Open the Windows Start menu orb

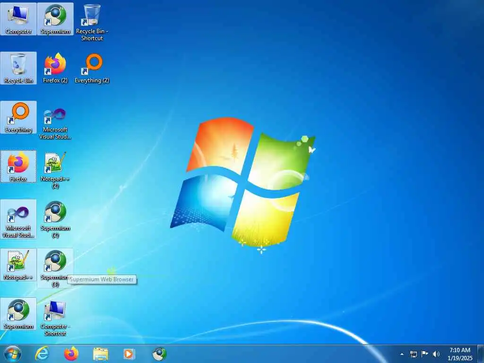click(x=13, y=354)
